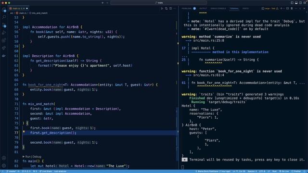Click the Spaces: 4 indentation setting
The image size is (308, 173).
(x=252, y=171)
